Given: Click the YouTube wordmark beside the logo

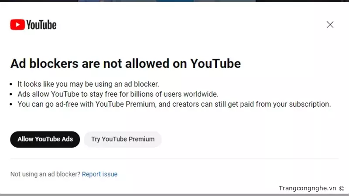Looking at the screenshot, I should (x=41, y=25).
